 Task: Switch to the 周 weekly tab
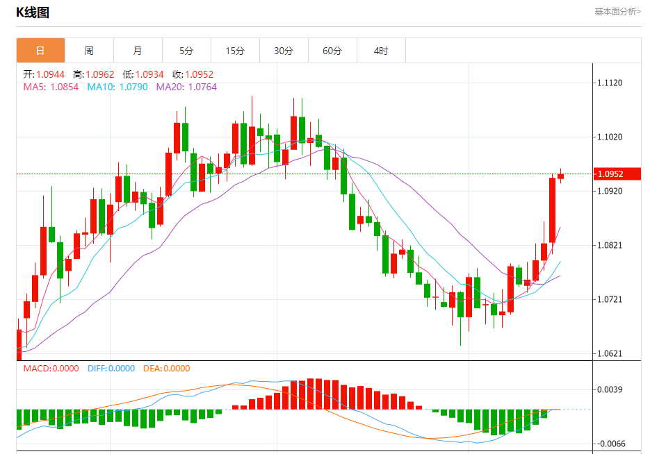(x=89, y=51)
